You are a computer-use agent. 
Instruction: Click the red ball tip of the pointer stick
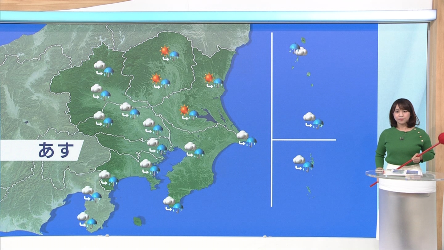click(x=441, y=138)
